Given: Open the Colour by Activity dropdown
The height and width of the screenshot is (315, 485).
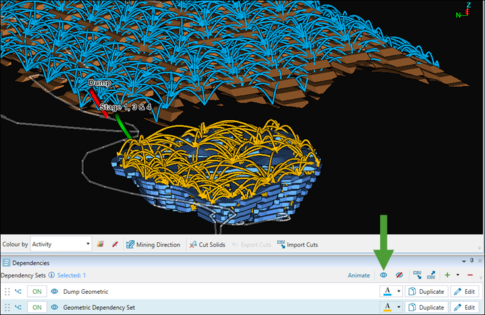Looking at the screenshot, I should 60,244.
